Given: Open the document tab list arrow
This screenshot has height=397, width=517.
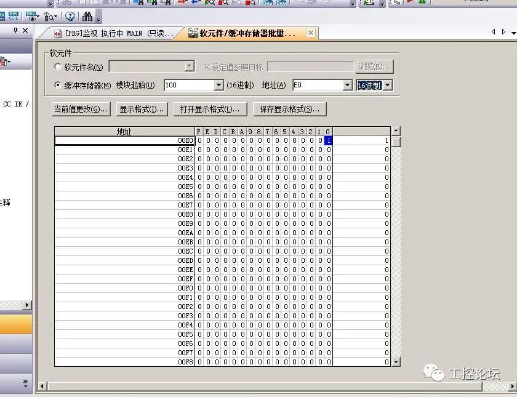Looking at the screenshot, I should pyautogui.click(x=514, y=33).
